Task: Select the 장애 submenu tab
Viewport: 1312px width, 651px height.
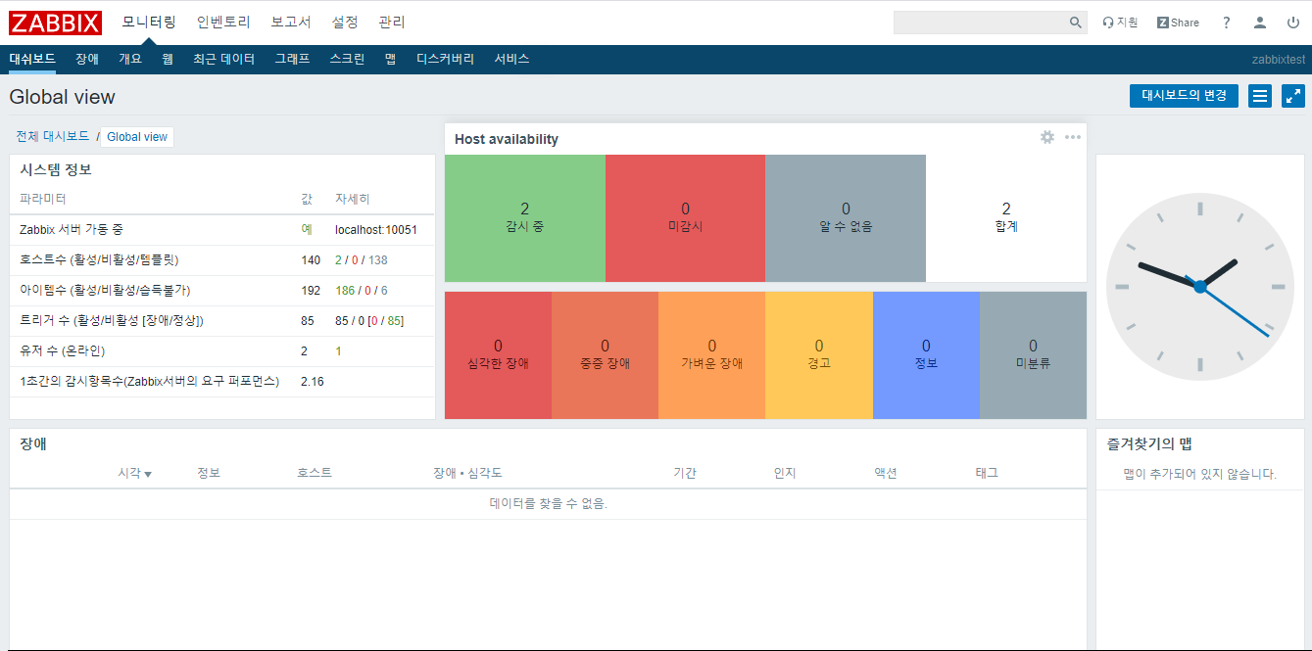Action: 87,59
